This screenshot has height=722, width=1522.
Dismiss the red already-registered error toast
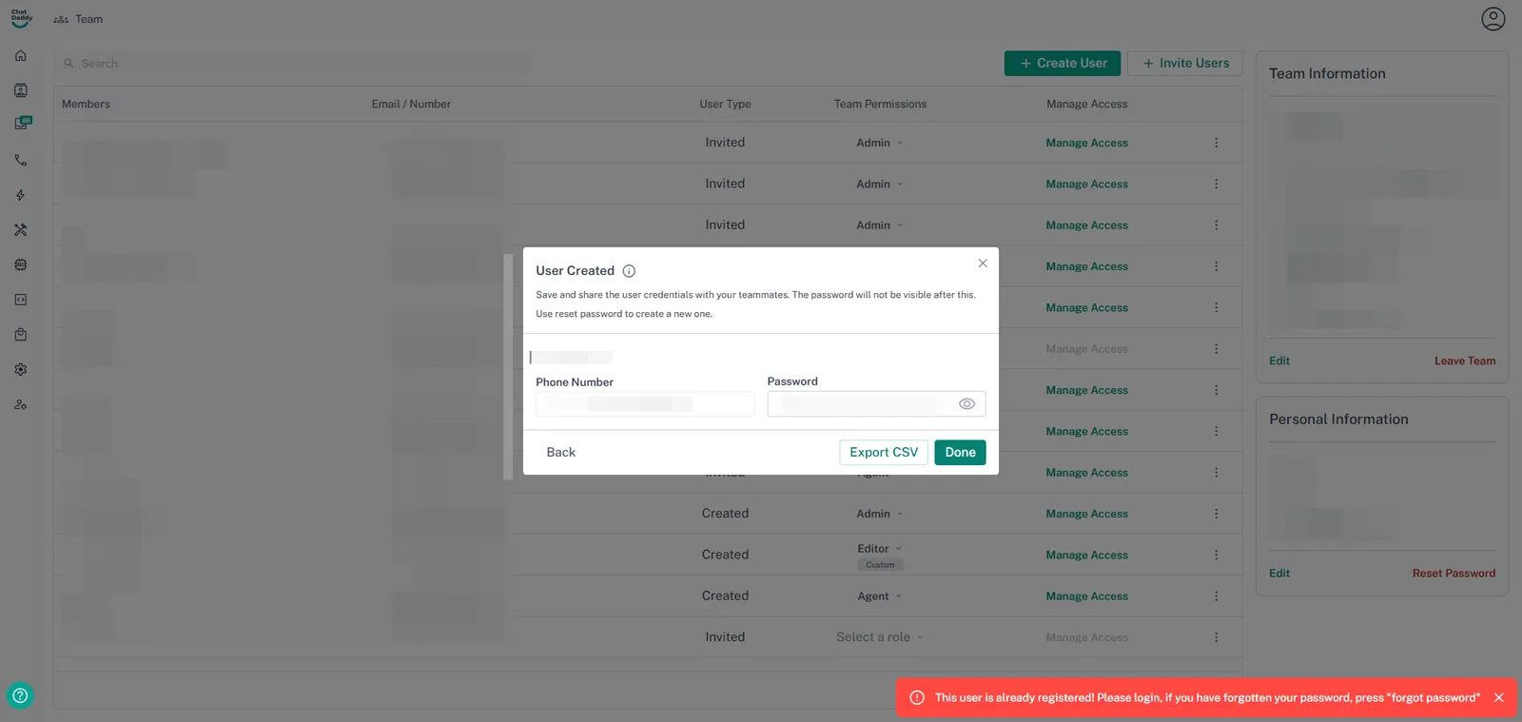point(1499,698)
